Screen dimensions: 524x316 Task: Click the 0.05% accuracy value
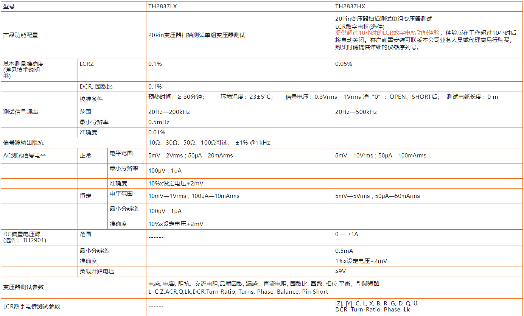pos(344,64)
